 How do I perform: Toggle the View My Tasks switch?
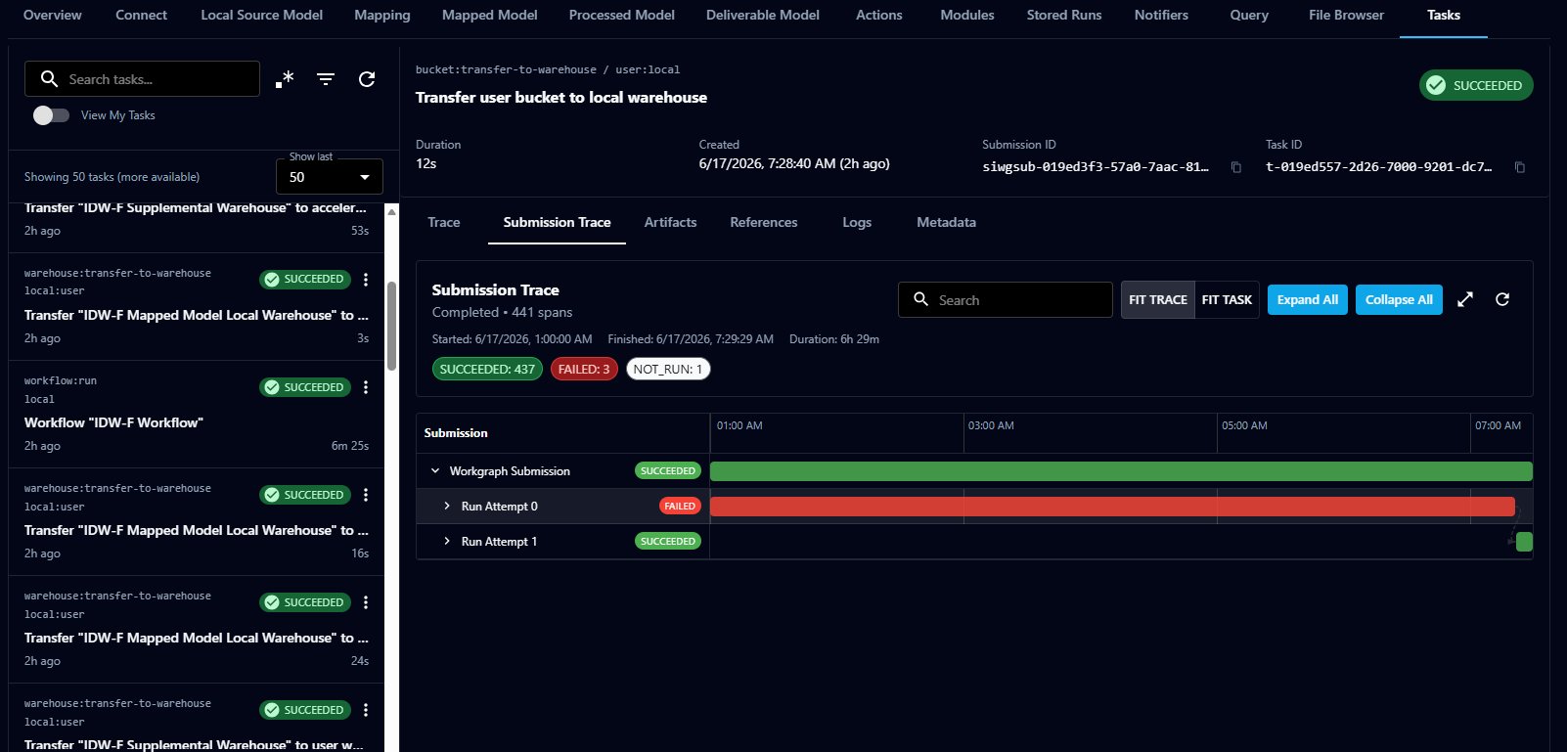(x=51, y=115)
